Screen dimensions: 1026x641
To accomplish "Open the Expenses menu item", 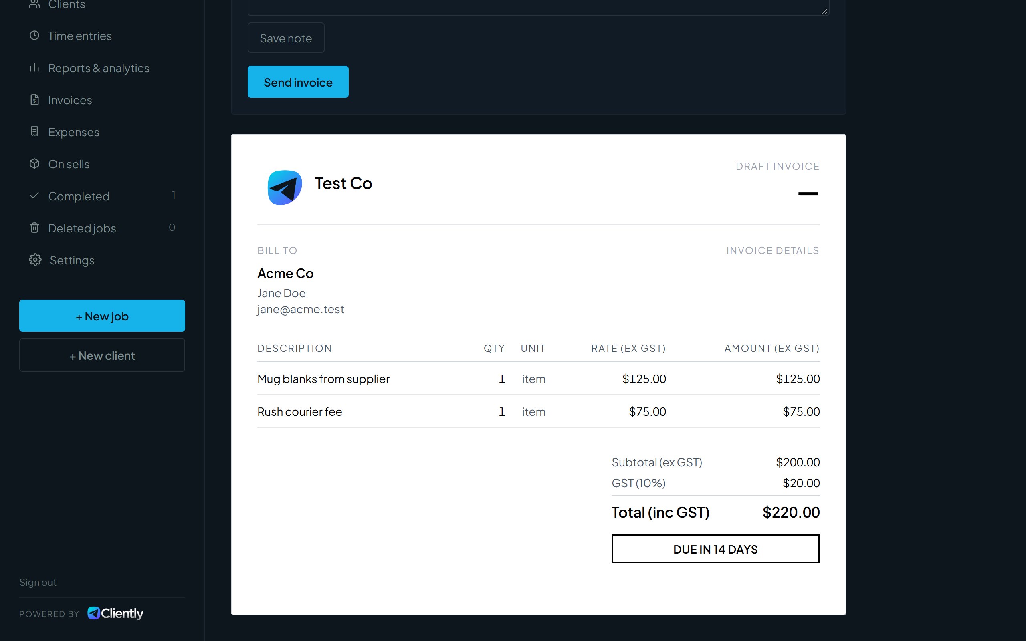I will 102,132.
